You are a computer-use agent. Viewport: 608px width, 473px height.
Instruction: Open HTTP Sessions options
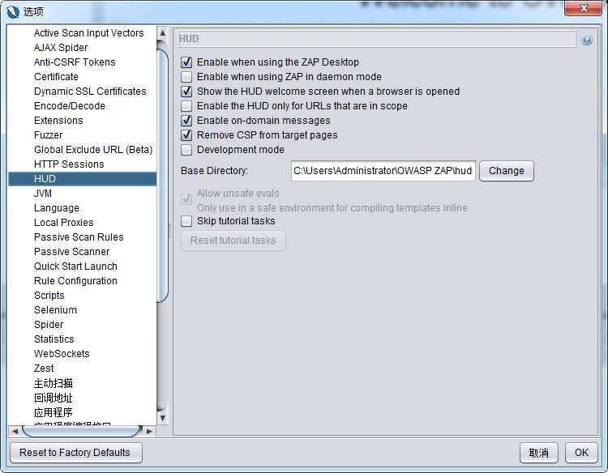[69, 164]
